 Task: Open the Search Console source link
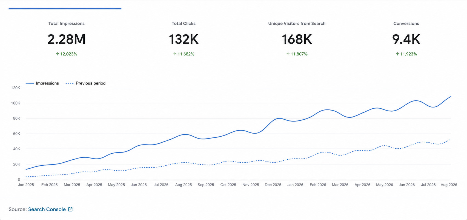click(x=47, y=209)
